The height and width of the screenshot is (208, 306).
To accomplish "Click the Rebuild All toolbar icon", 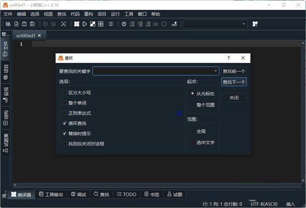I will pos(101,24).
